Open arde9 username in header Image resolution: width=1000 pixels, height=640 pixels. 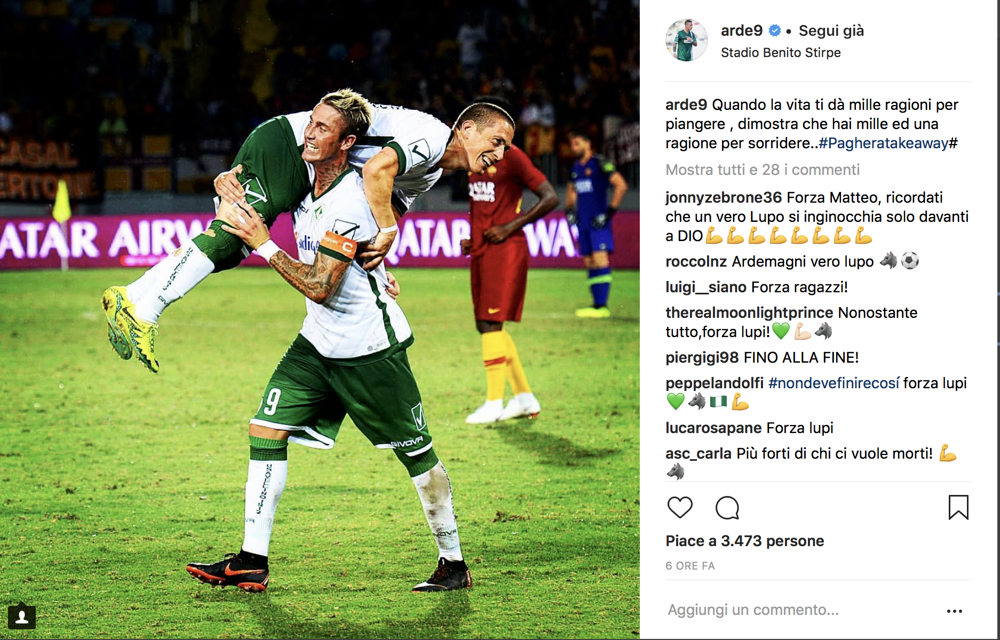point(741,31)
